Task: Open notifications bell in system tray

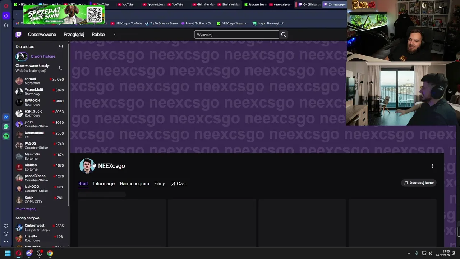Action: pos(453,253)
